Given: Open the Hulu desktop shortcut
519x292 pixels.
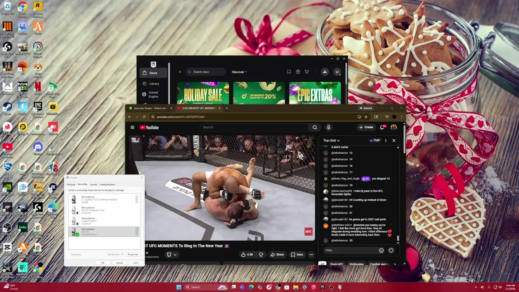Looking at the screenshot, I should pyautogui.click(x=22, y=229).
